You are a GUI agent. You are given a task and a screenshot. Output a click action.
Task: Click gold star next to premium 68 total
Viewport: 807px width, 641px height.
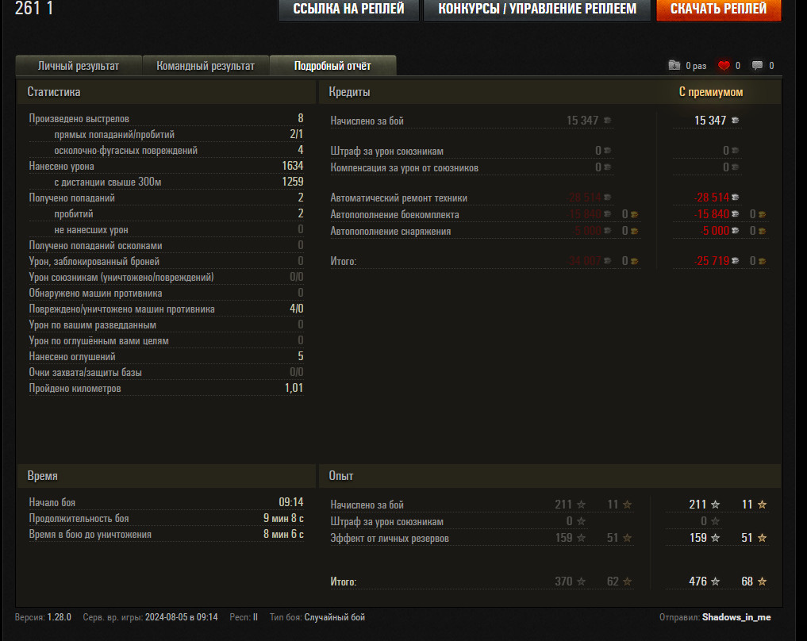(763, 582)
